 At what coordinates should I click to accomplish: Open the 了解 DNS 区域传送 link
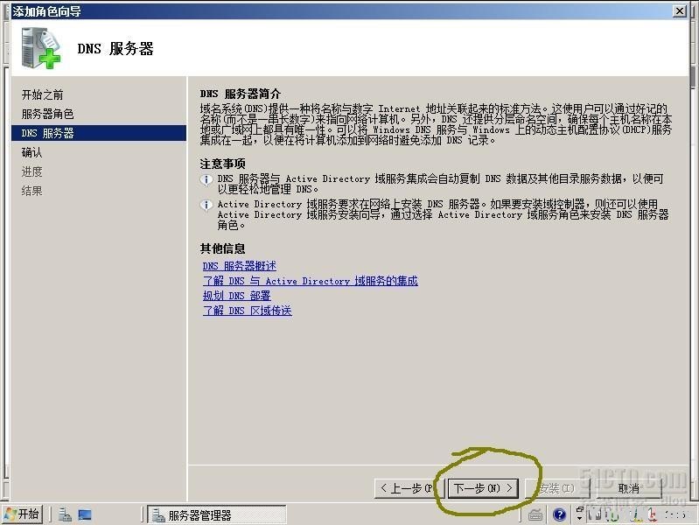pos(248,311)
